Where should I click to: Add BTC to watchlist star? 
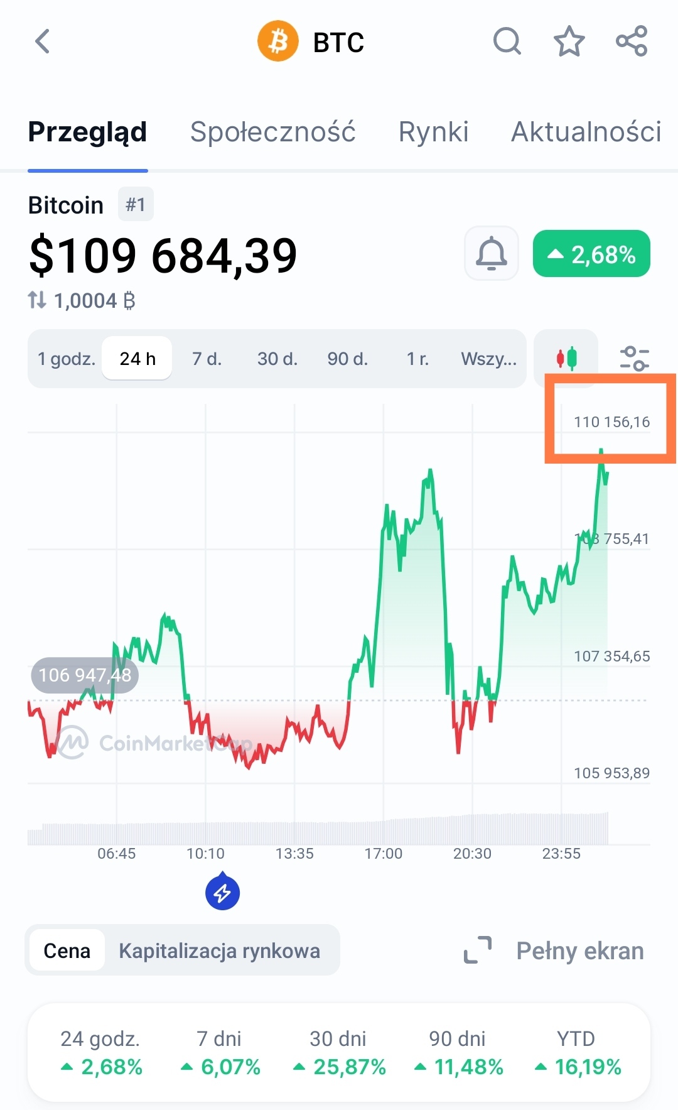[x=569, y=42]
